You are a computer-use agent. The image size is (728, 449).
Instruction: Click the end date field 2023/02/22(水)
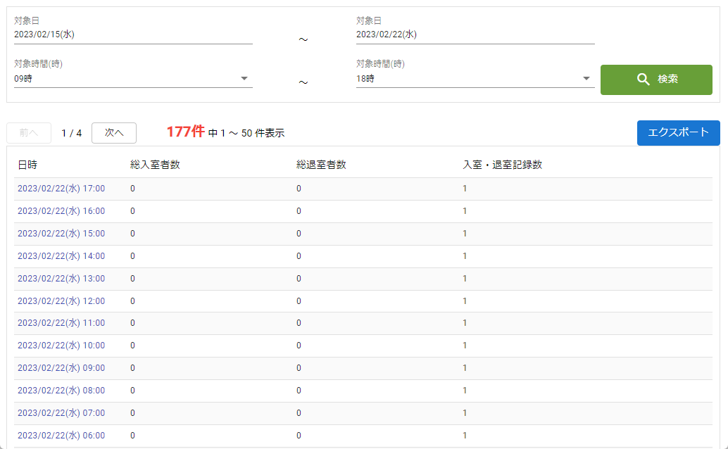pos(475,34)
